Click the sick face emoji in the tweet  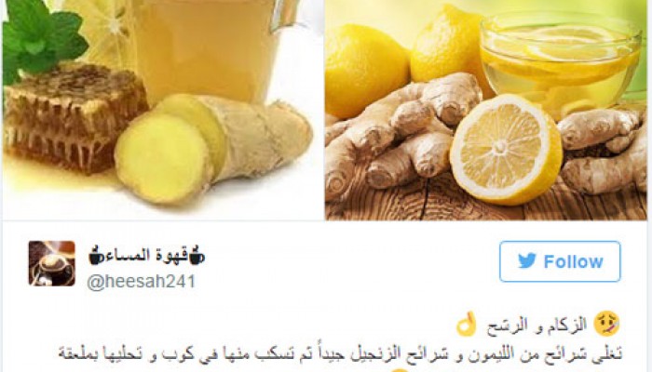point(606,325)
